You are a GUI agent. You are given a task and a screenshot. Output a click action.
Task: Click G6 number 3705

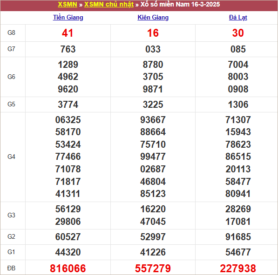[x=153, y=77]
